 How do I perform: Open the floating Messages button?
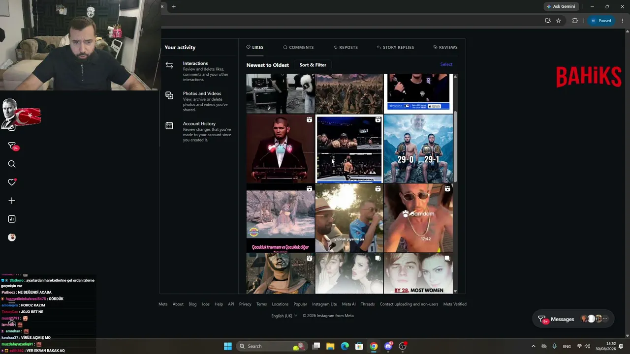(x=573, y=319)
